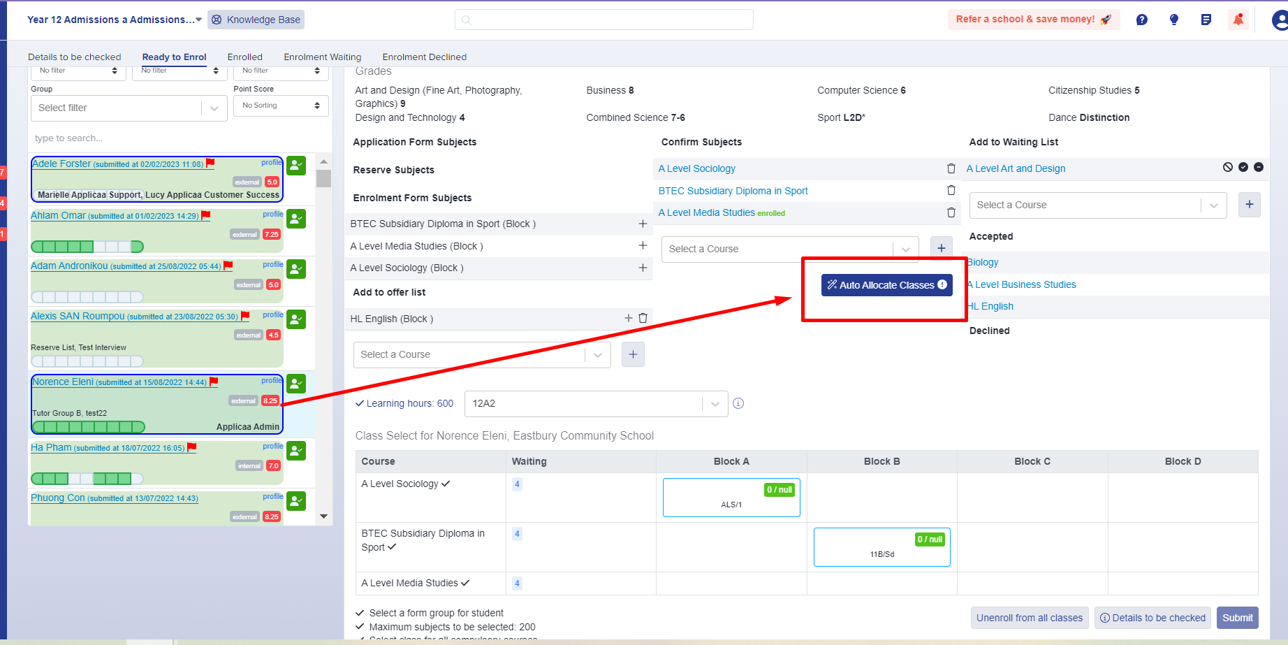
Task: Remove HL English (Block) with trash icon
Action: click(643, 318)
